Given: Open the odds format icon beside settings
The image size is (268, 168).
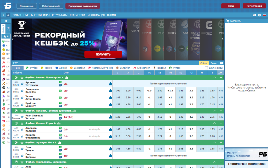Looking at the screenshot, I should click(x=254, y=15).
